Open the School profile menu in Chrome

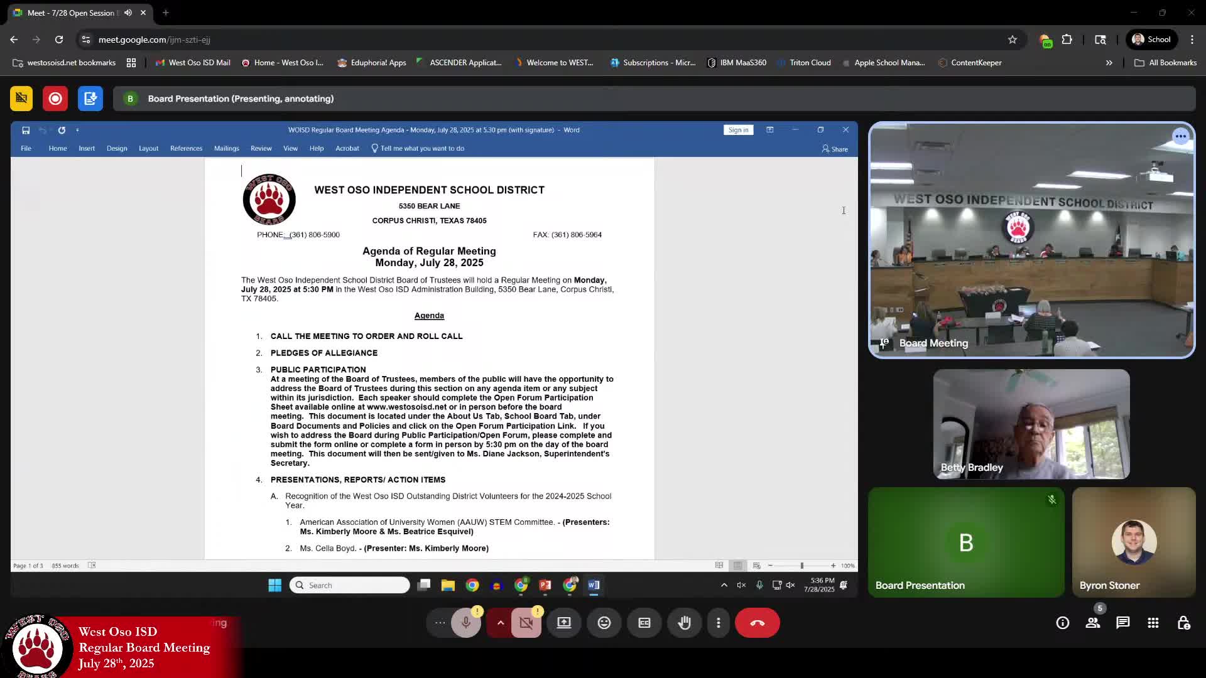(1151, 40)
